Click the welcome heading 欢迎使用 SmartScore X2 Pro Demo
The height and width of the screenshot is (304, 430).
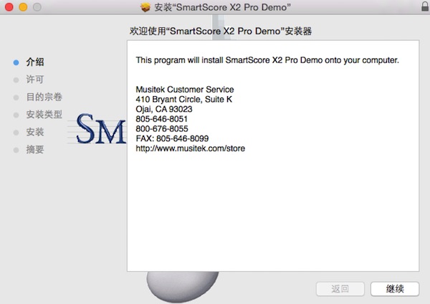coord(221,31)
